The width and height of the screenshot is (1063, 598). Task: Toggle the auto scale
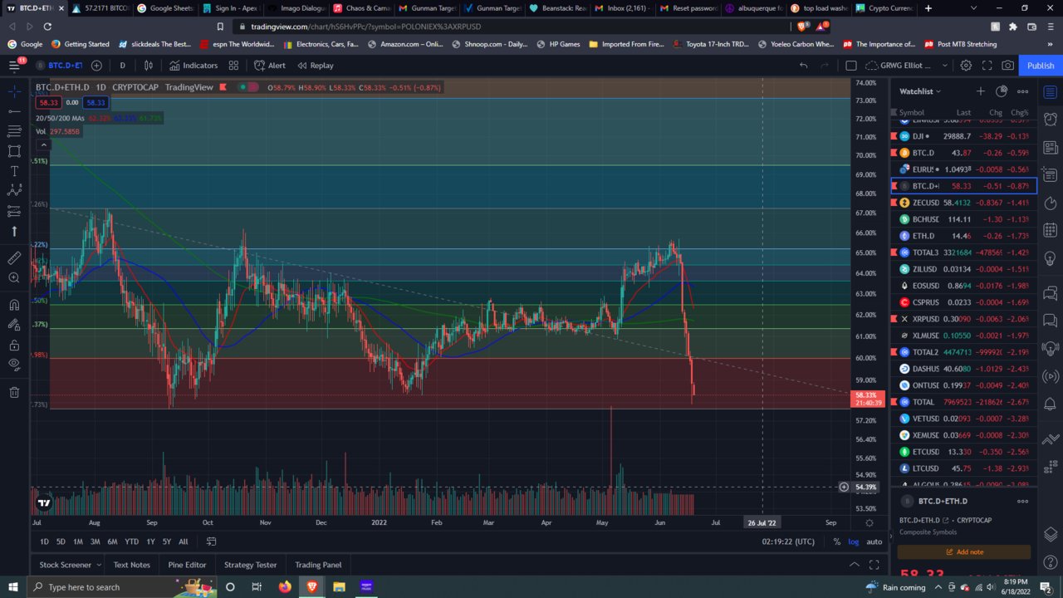874,542
